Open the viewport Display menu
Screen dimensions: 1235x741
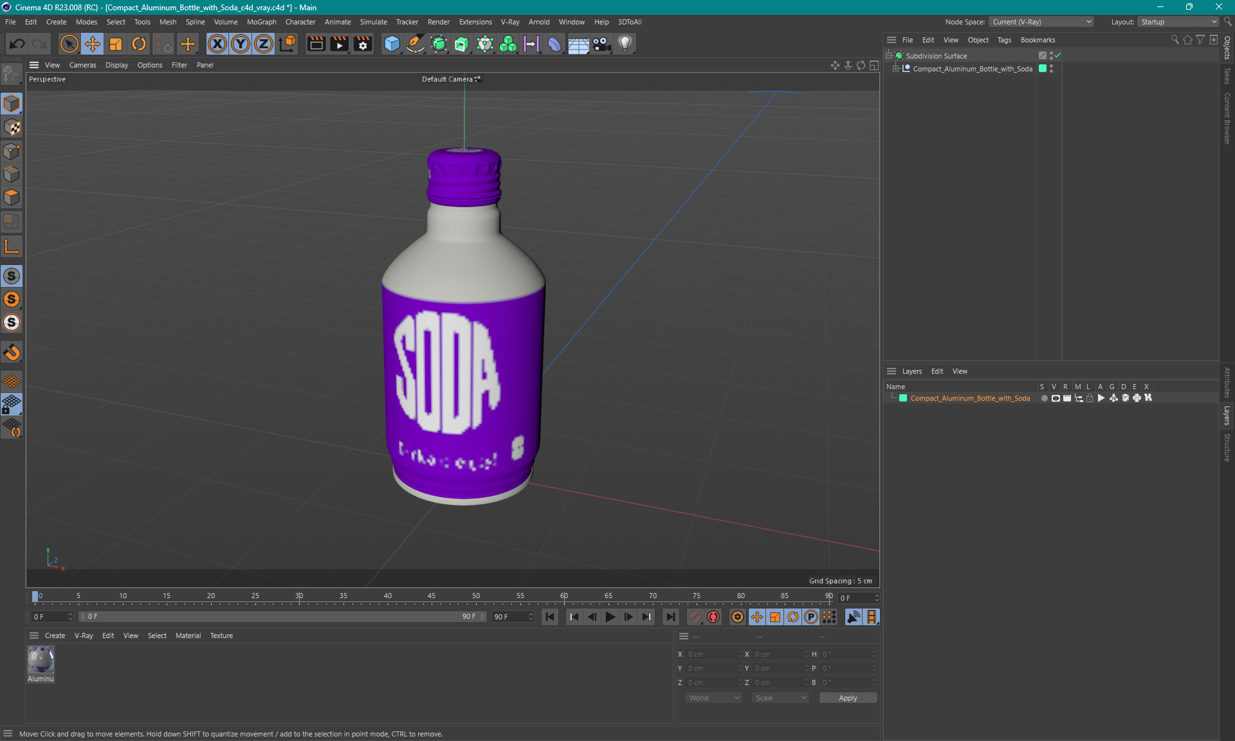pyautogui.click(x=116, y=65)
